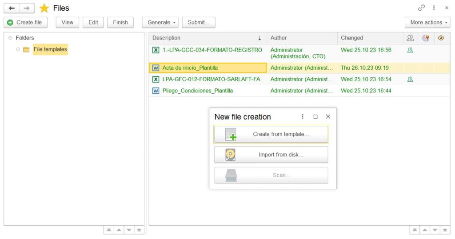Click the Submit button in toolbar
Viewport: 455px width, 239px height.
(198, 22)
